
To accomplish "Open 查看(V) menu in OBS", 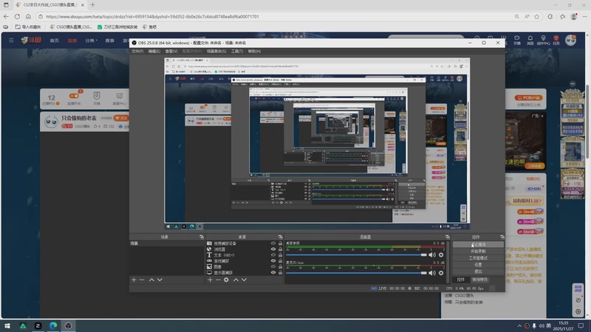I will click(x=171, y=51).
